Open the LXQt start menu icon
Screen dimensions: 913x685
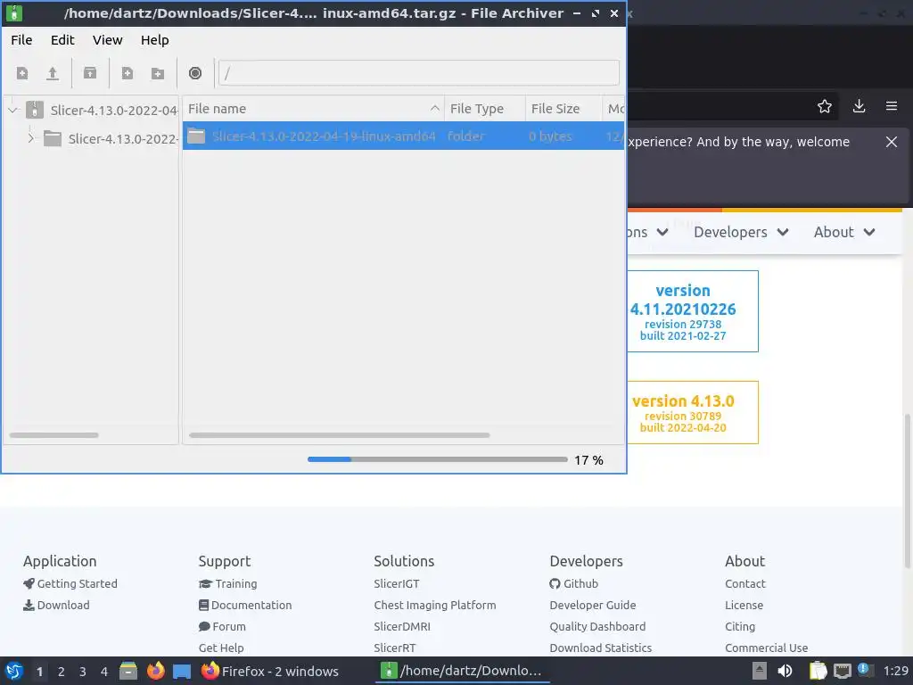pyautogui.click(x=14, y=671)
